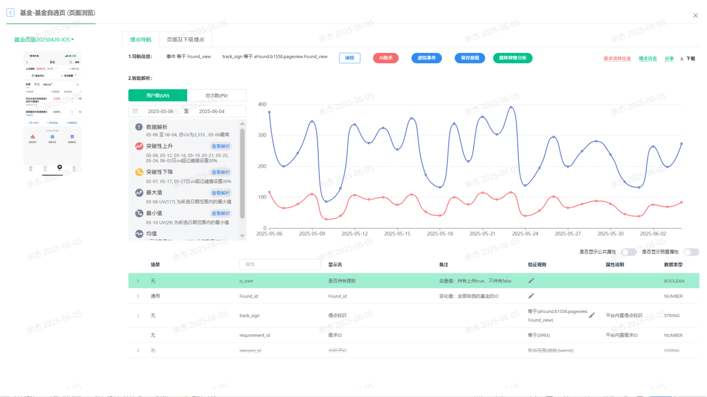Switch to the 埋点导航 tab

(x=140, y=39)
